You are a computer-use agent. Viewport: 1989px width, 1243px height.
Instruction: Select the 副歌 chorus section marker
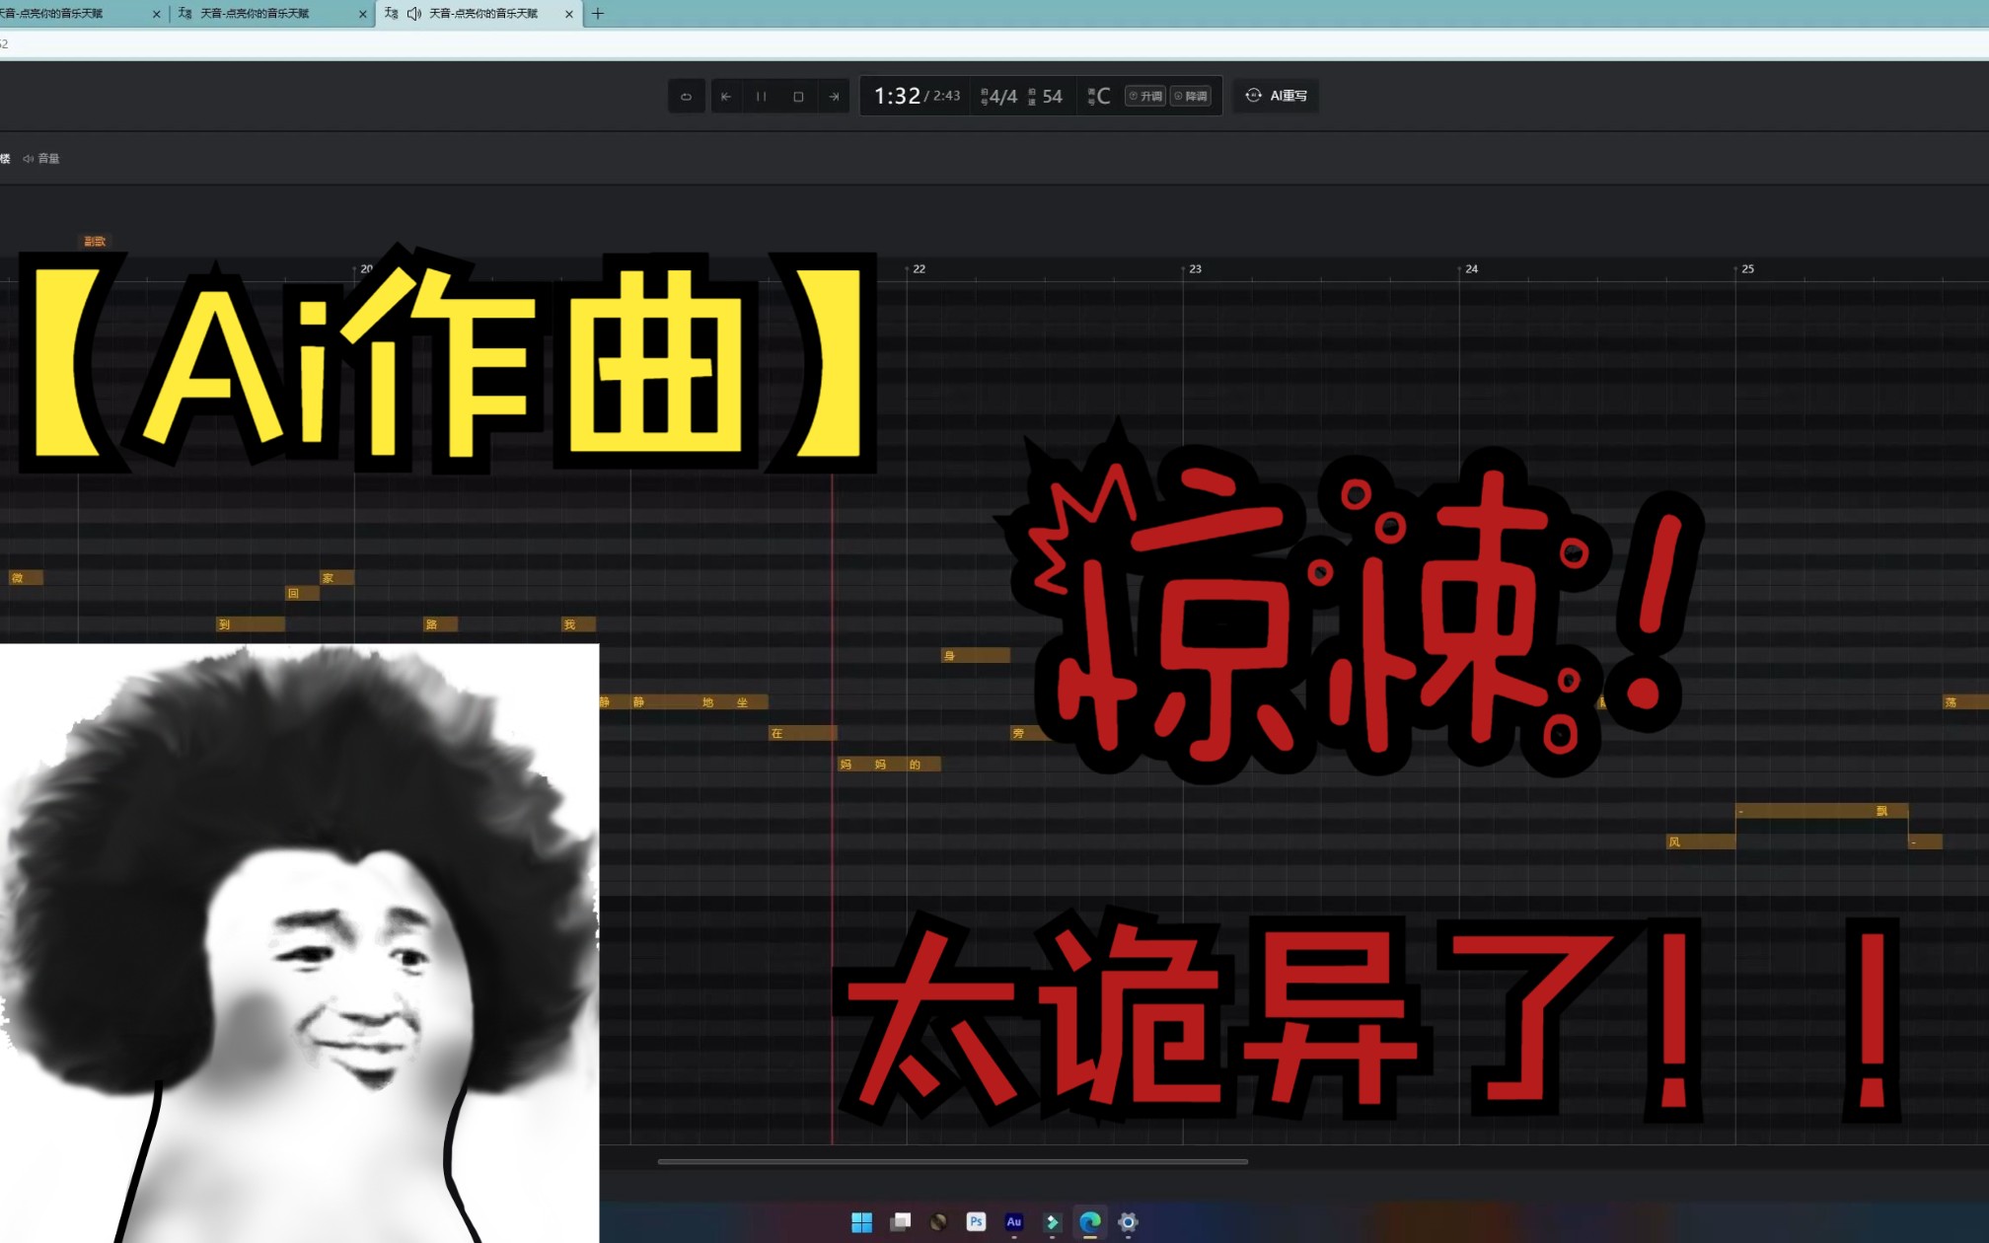[x=95, y=242]
